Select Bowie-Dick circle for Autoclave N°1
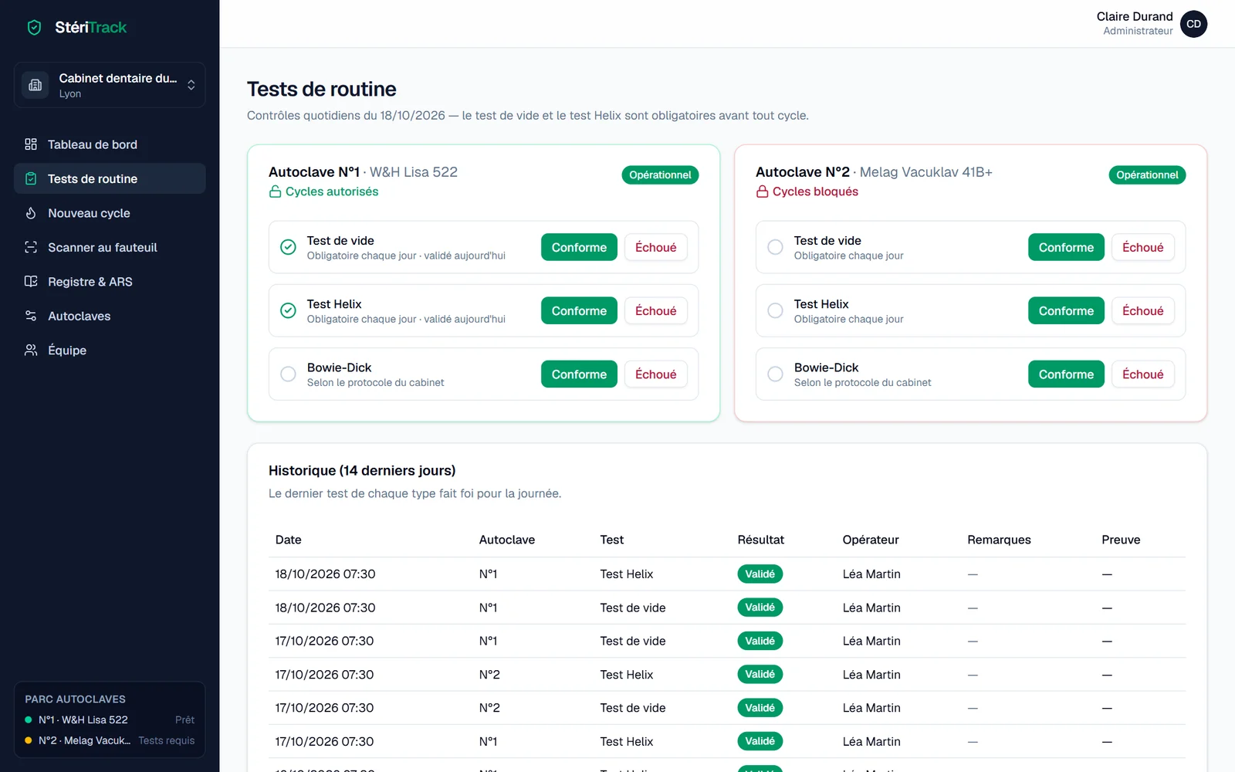Screen dimensions: 1235x772 pyautogui.click(x=288, y=374)
